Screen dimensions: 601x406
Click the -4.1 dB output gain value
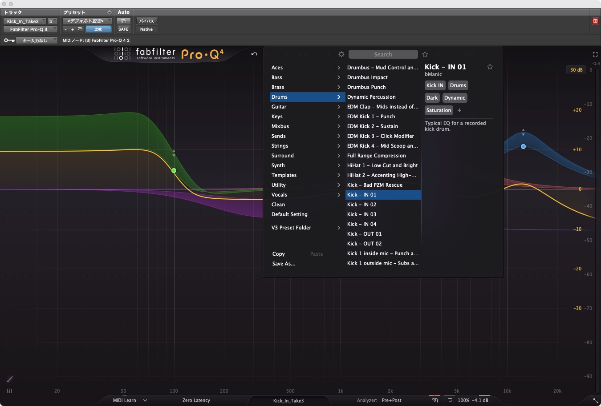[x=480, y=401]
